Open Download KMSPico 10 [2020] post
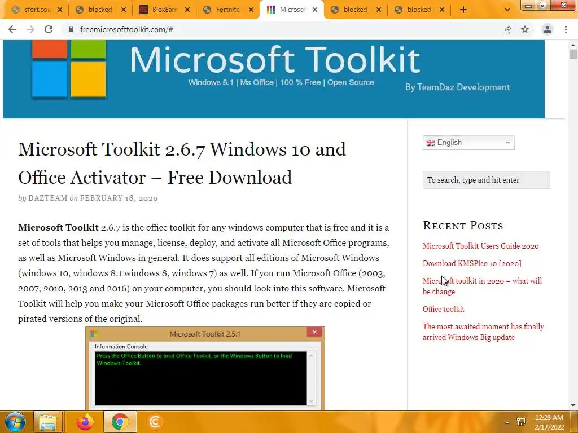 point(472,264)
